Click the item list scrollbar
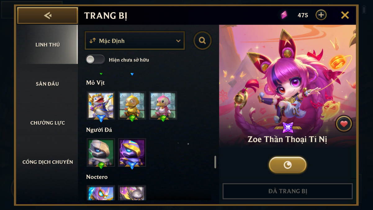 point(215,162)
